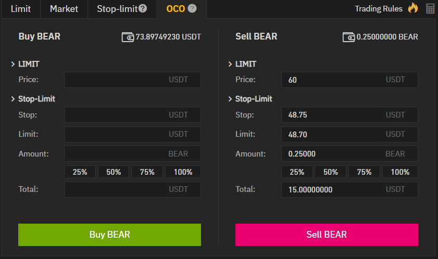Click the Stop-limit help question mark icon
Viewport: 438px width, 259px height.
(143, 9)
